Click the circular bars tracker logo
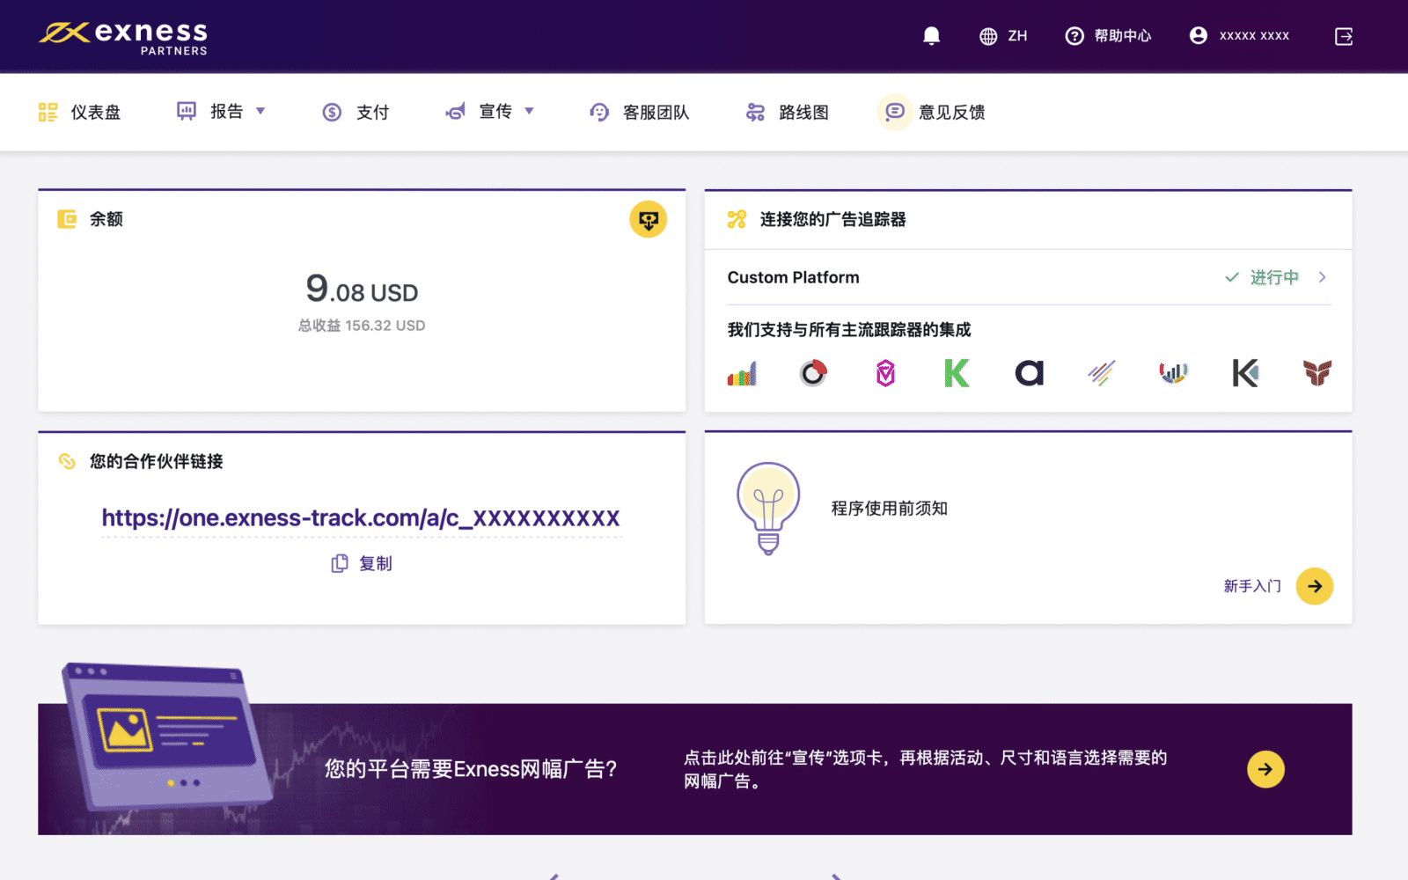 (x=1173, y=373)
